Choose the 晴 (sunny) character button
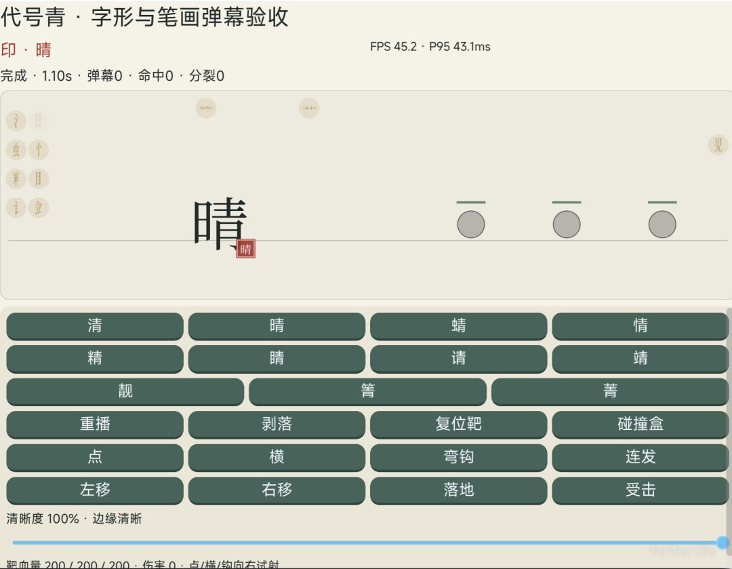This screenshot has width=732, height=569. coord(277,326)
